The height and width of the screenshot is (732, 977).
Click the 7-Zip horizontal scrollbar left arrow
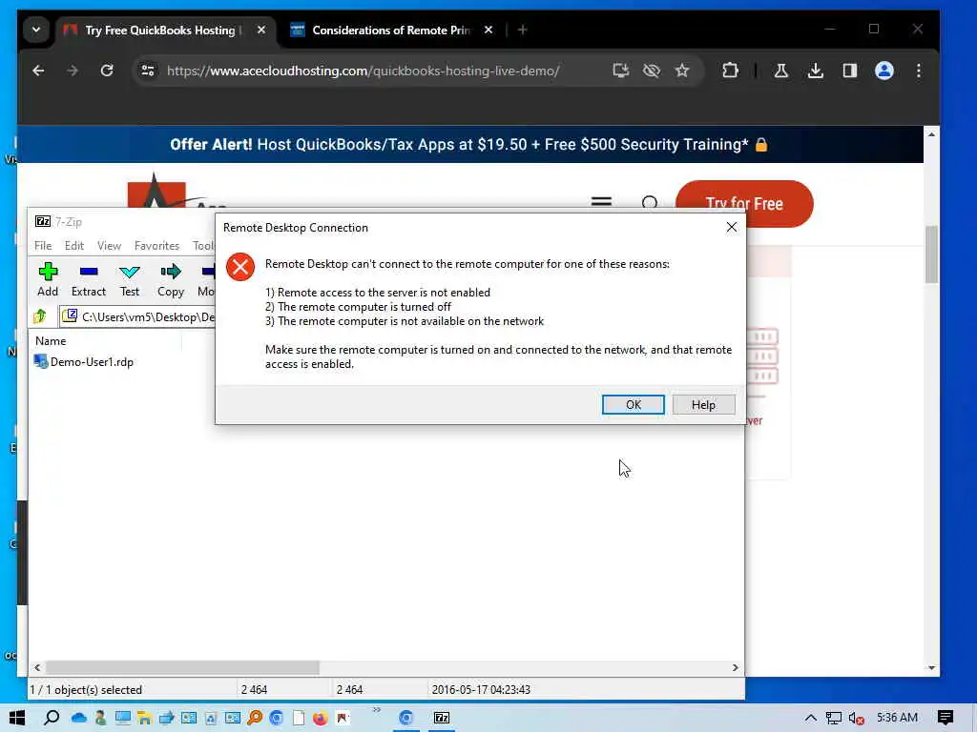(x=37, y=667)
